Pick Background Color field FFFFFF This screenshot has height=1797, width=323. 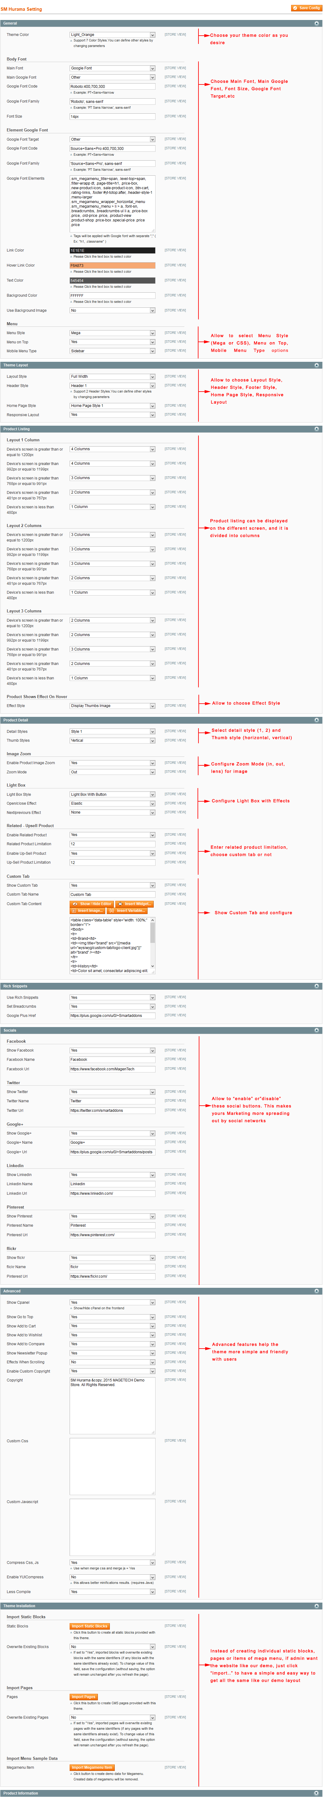pos(112,296)
